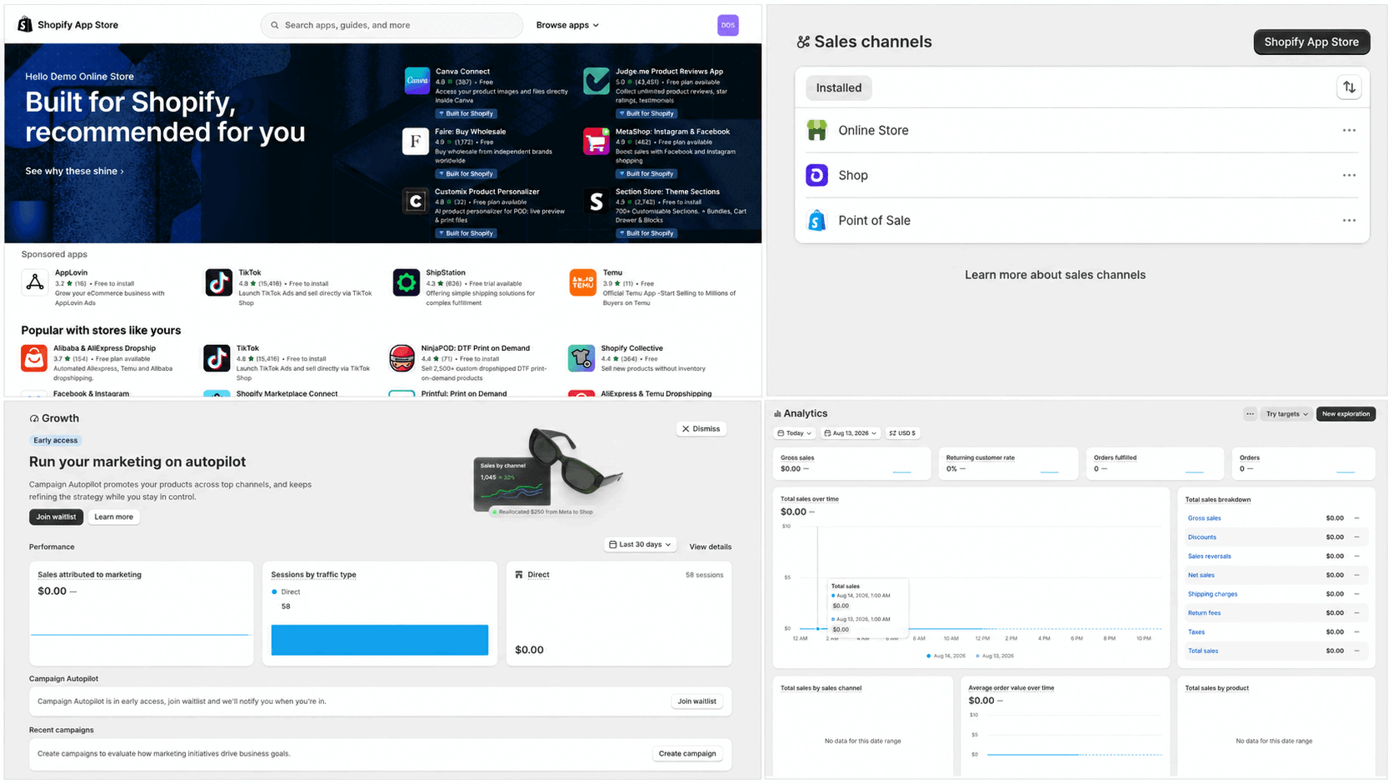The height and width of the screenshot is (784, 1393).
Task: Click the NinjaPOD app icon
Action: (x=402, y=358)
